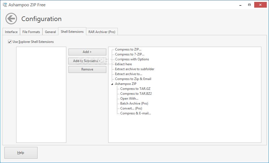Minimize the Ashampoo ZIP Free window
Screen dimensions: 269x163
click(240, 5)
